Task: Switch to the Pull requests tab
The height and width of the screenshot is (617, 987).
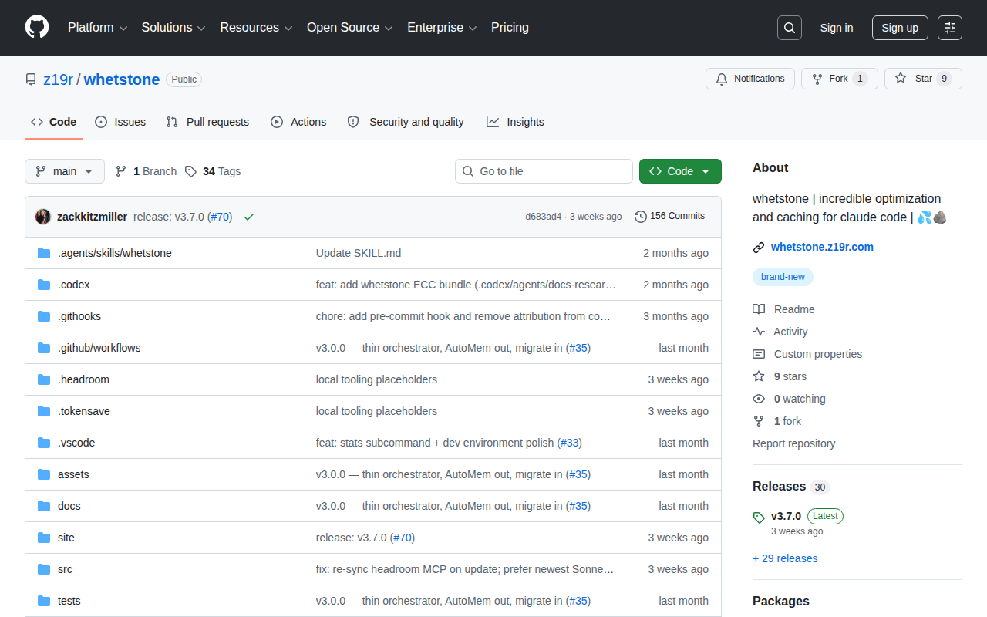Action: pyautogui.click(x=207, y=122)
